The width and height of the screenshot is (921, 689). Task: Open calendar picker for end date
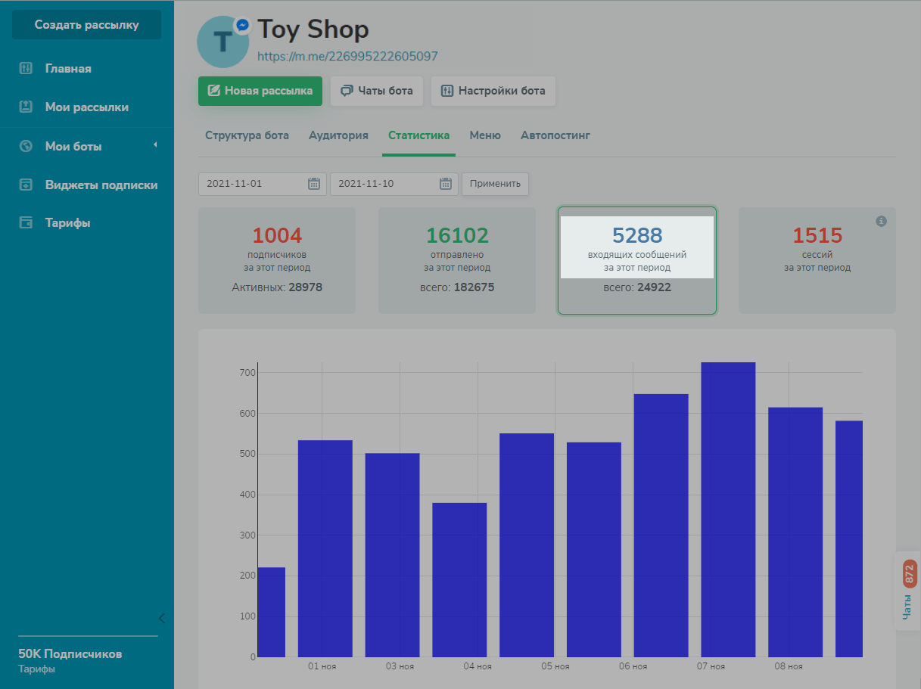(446, 184)
